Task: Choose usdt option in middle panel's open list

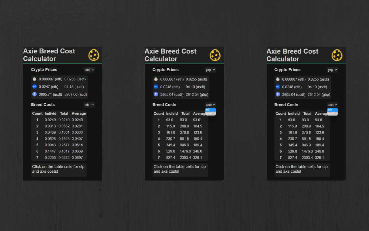Action: pos(210,113)
